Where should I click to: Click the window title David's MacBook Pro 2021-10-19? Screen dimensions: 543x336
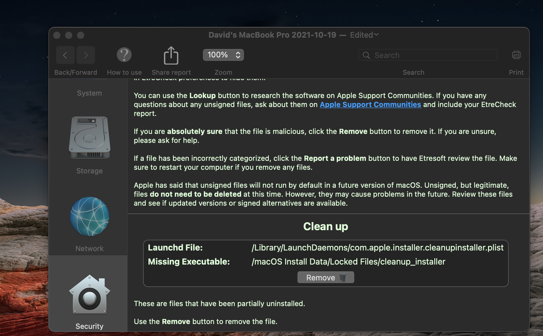pos(272,35)
